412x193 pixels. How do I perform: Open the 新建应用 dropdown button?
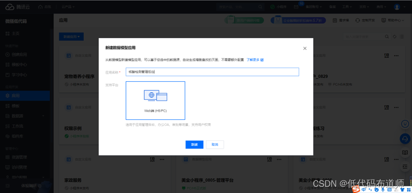[x=71, y=36]
